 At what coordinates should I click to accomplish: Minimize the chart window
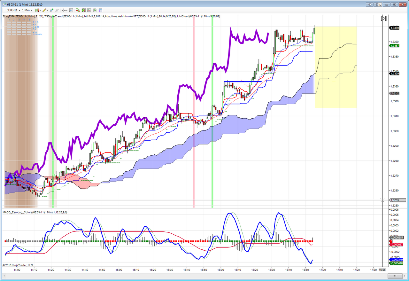(387, 4)
